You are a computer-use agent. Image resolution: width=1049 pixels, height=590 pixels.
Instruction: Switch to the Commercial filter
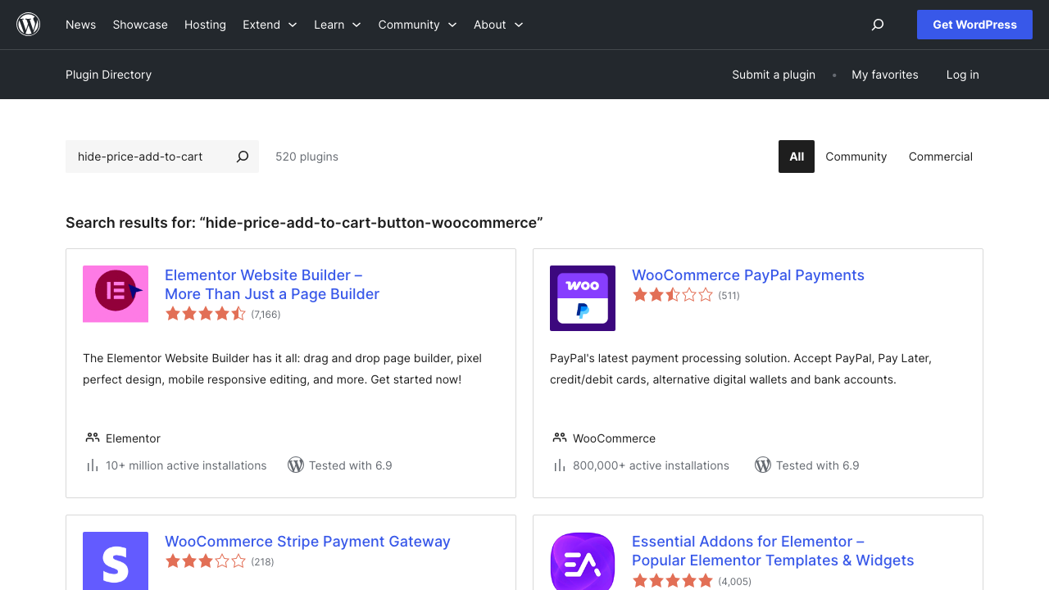[940, 156]
